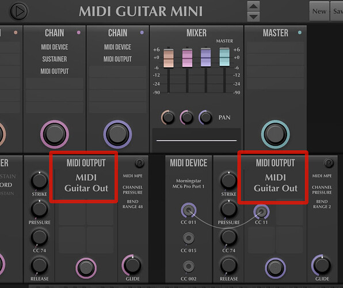Open the left MIDI Guitar Out port selector
343x288 pixels.
coord(86,183)
